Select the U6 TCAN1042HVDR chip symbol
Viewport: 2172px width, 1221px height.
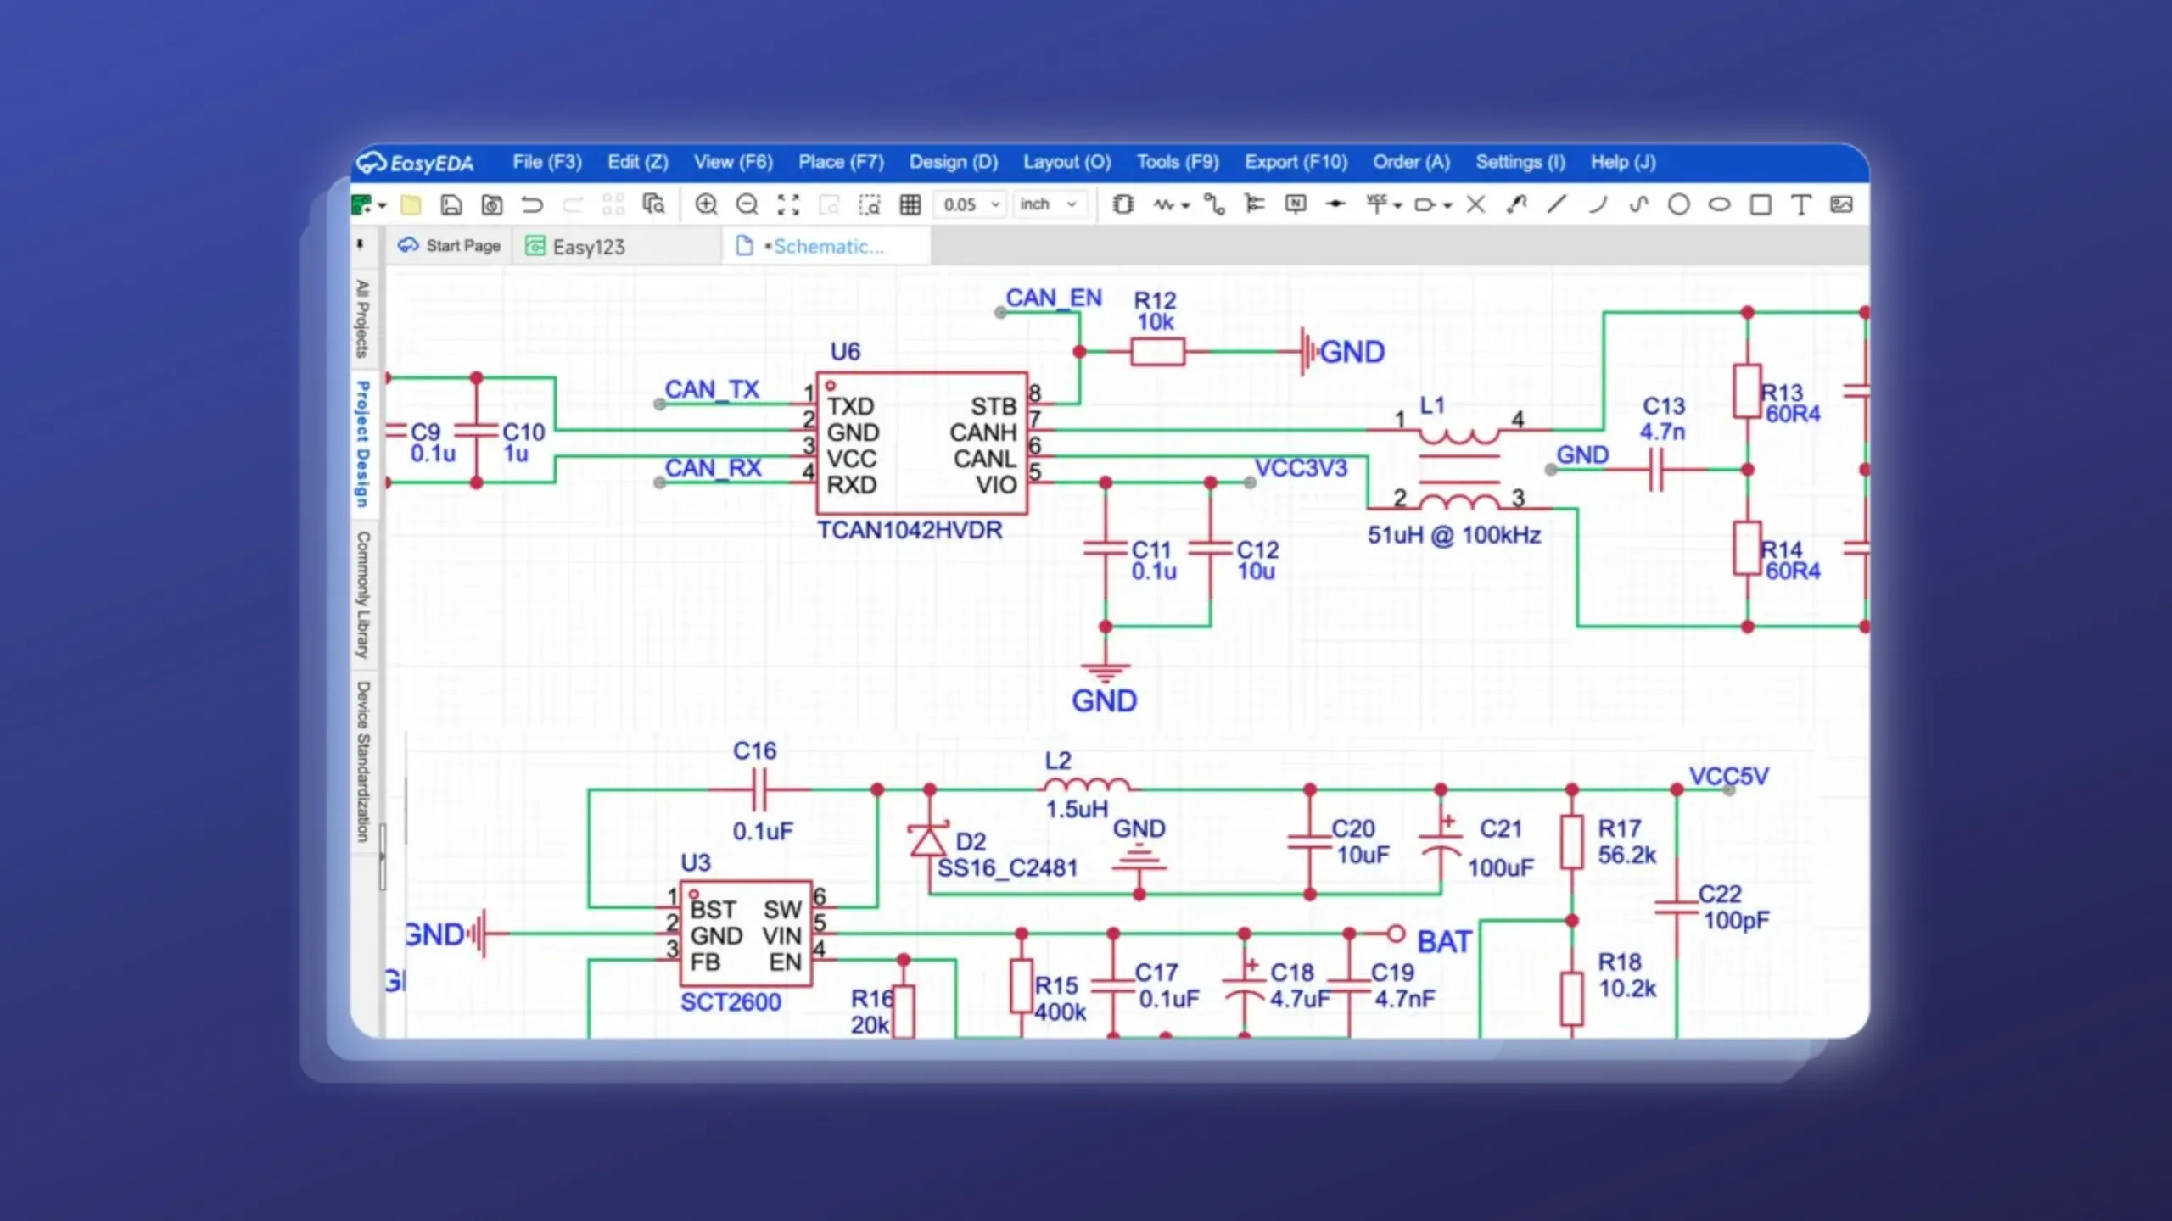click(x=921, y=443)
